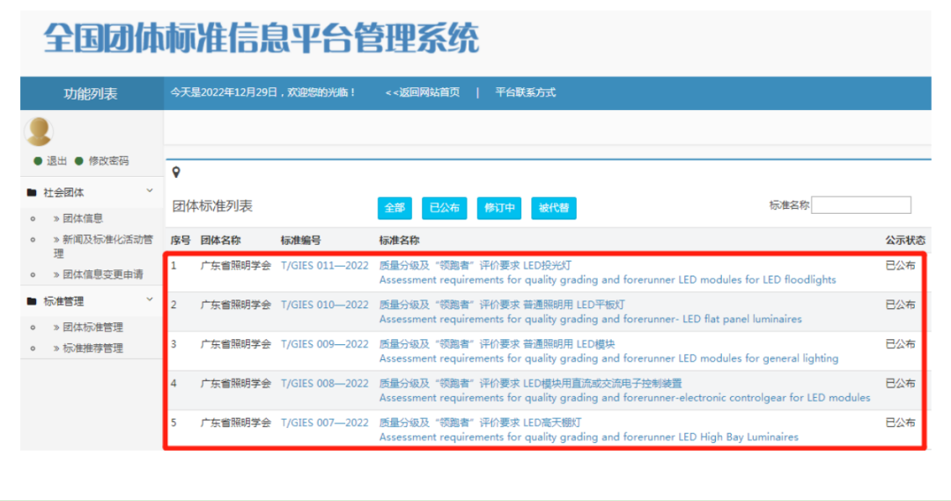Open standard T/GIES 008—2022
The height and width of the screenshot is (501, 951).
coord(324,383)
